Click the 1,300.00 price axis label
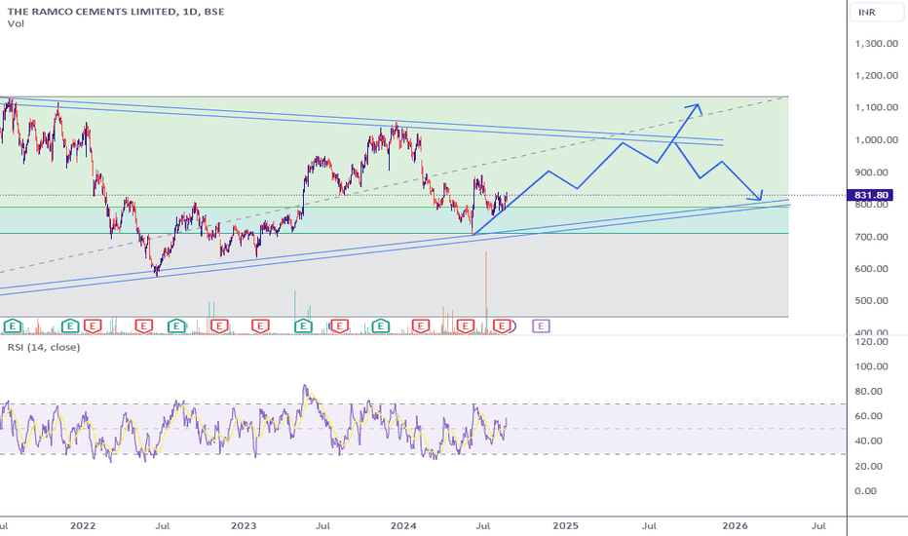 [876, 44]
